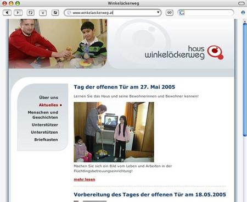Click the vertical scrollbar thumb
Viewport: 247px width, 202px height.
245,80
